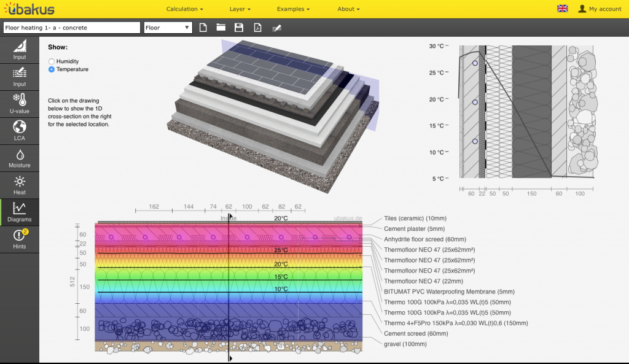Open the About menu

[348, 9]
